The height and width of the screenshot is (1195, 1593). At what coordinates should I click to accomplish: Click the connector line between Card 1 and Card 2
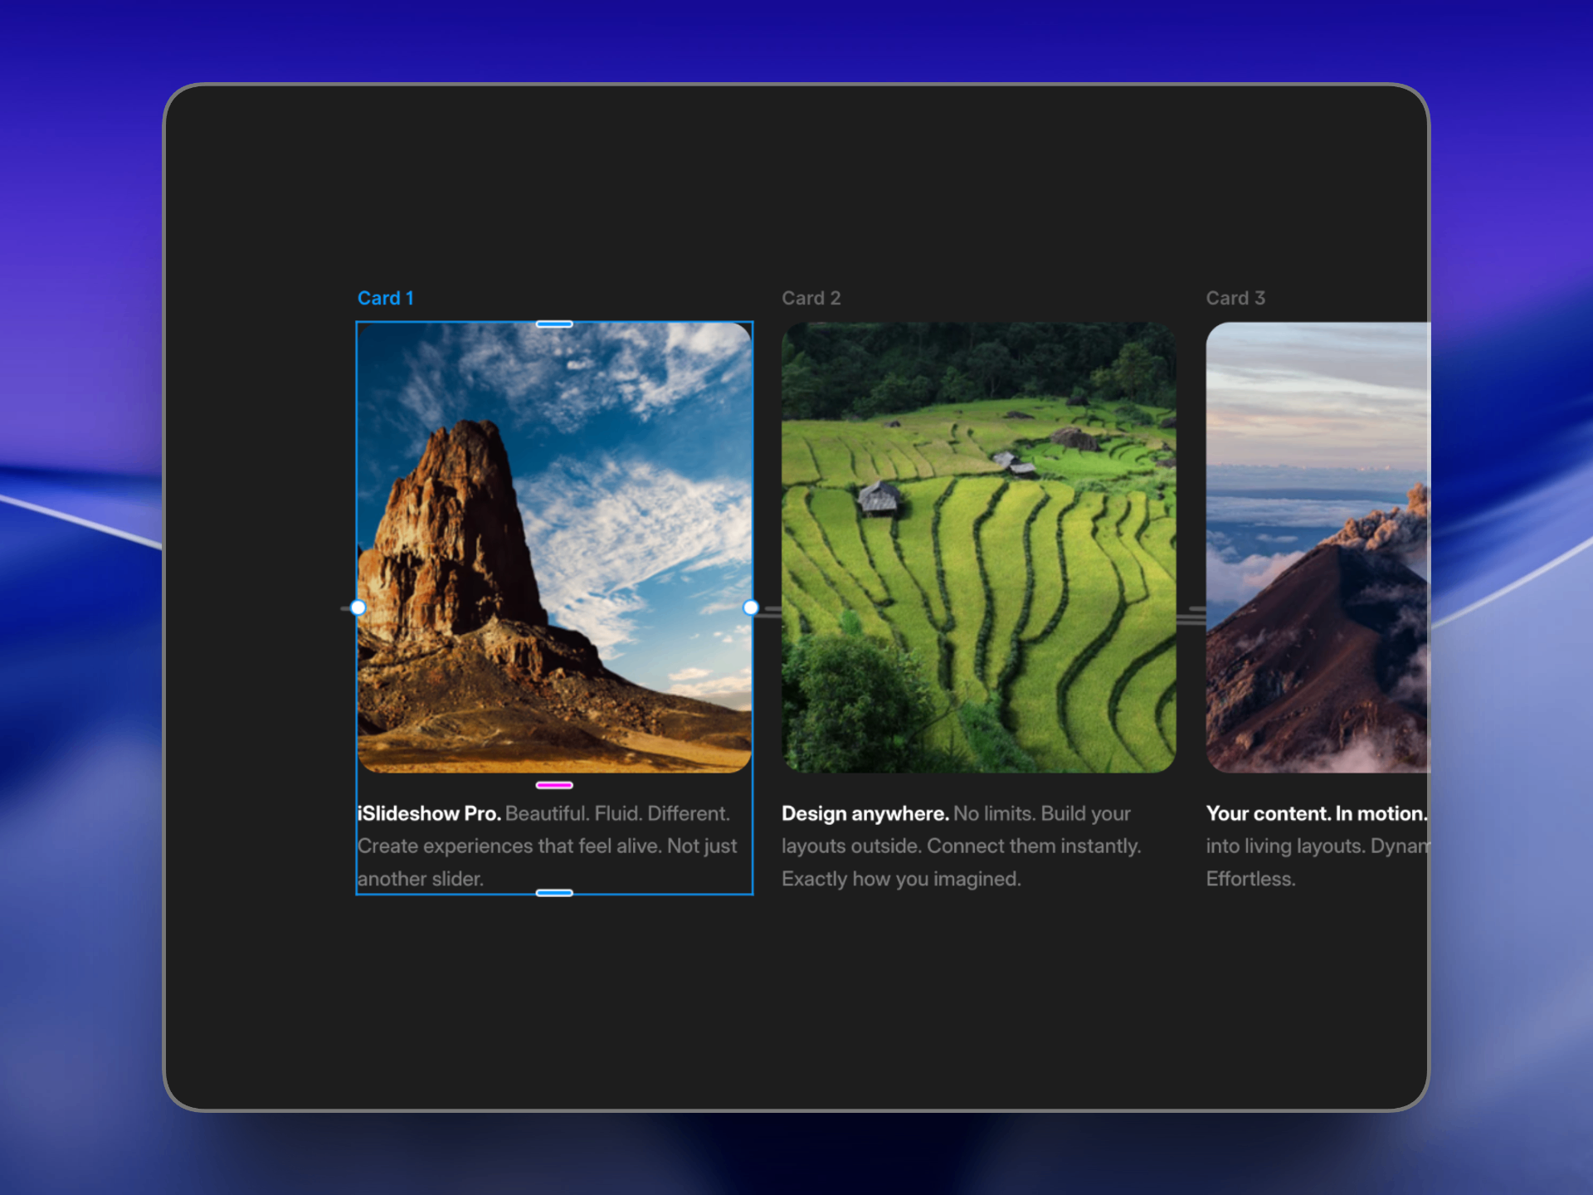(x=771, y=612)
